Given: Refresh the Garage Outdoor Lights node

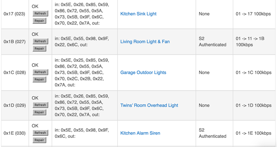Looking at the screenshot, I should click(x=40, y=72).
